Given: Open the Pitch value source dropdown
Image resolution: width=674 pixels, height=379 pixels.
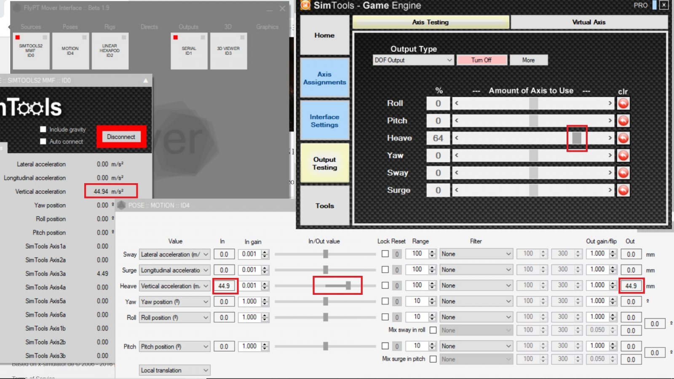Looking at the screenshot, I should click(175, 347).
